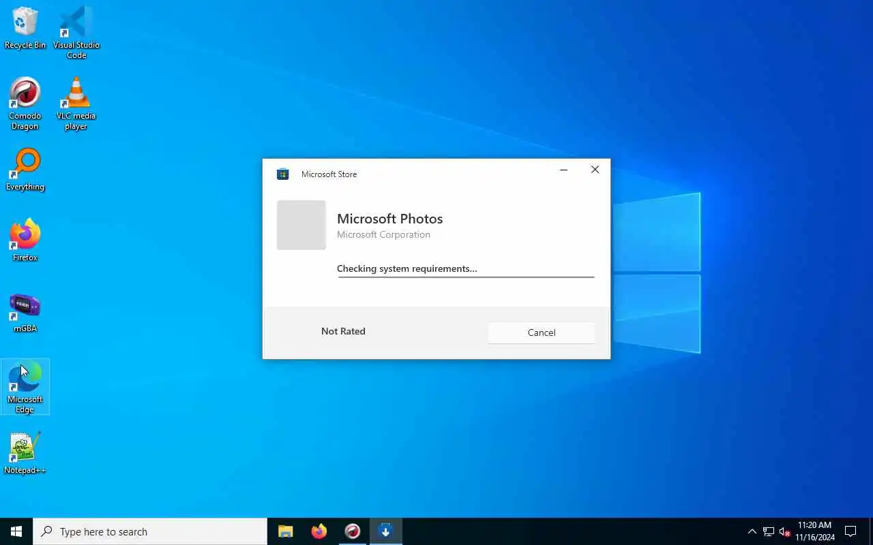Viewport: 873px width, 545px height.
Task: Show hidden system tray icons
Action: (x=752, y=531)
